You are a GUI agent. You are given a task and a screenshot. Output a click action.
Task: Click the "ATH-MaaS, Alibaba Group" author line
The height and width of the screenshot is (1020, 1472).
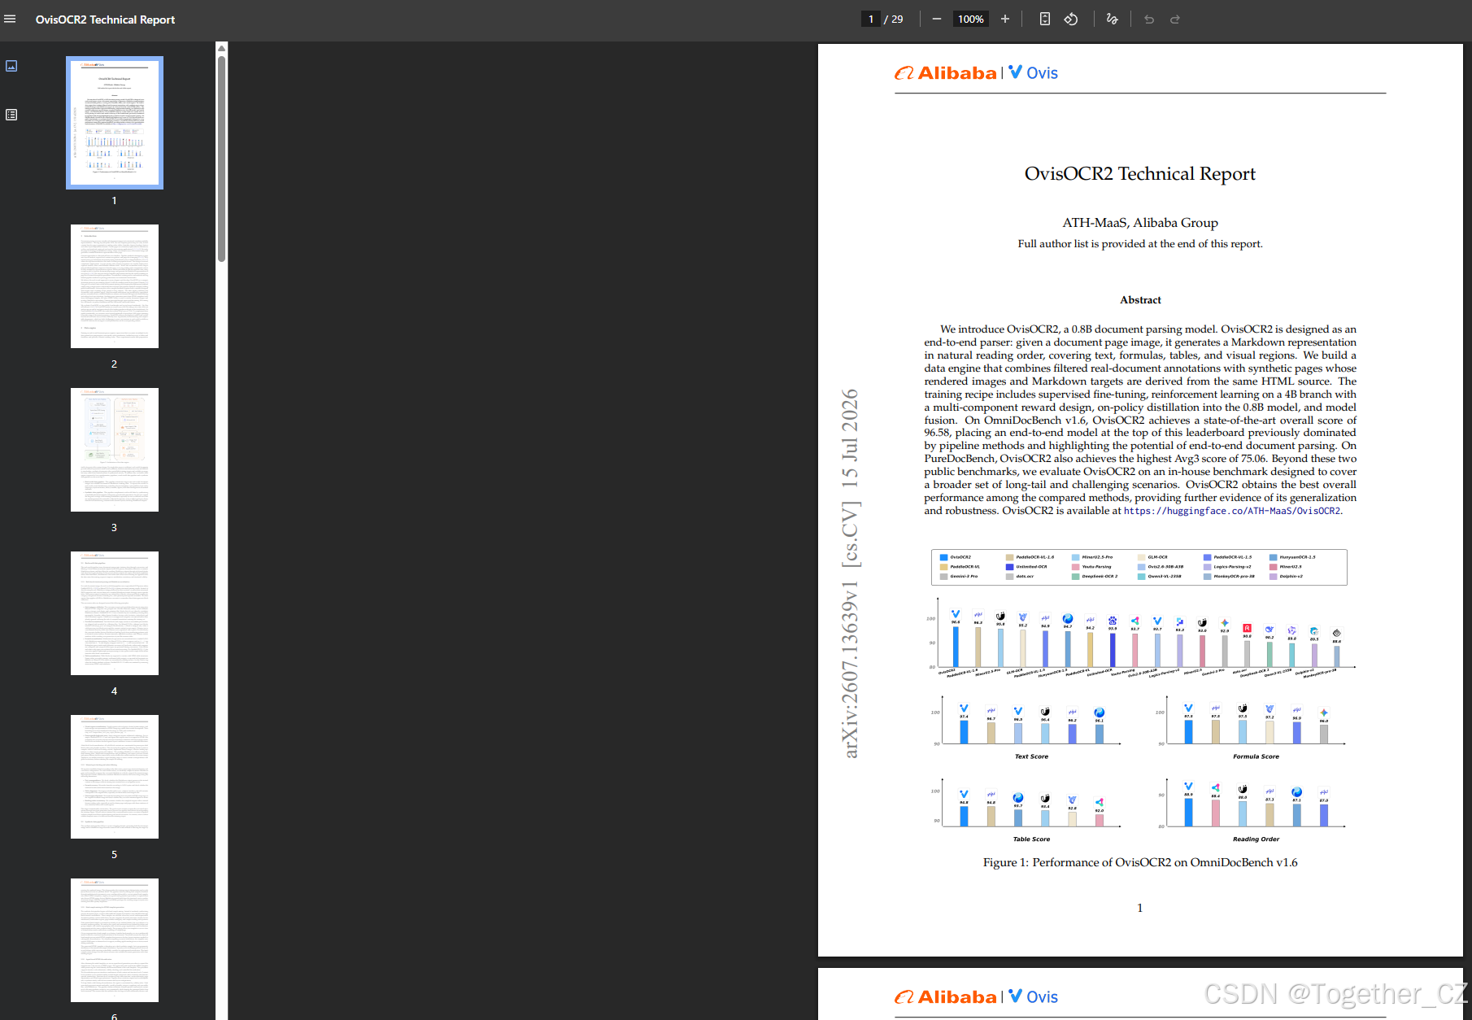pos(1140,223)
